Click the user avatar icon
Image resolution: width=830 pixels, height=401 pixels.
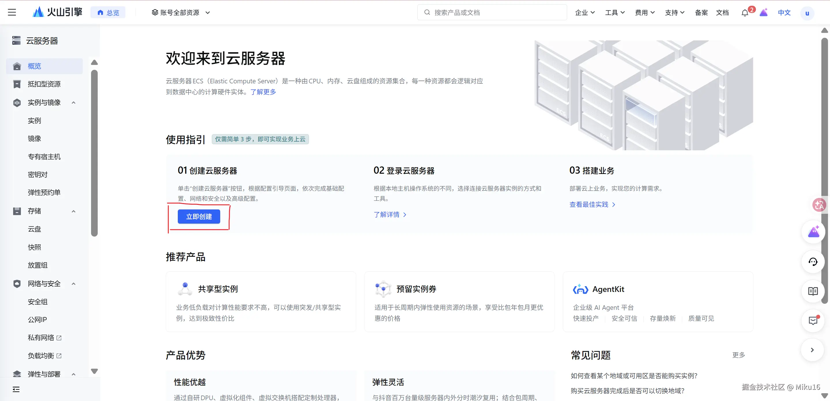click(807, 13)
